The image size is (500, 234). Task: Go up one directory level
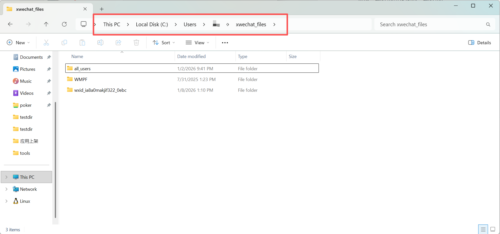tap(46, 24)
